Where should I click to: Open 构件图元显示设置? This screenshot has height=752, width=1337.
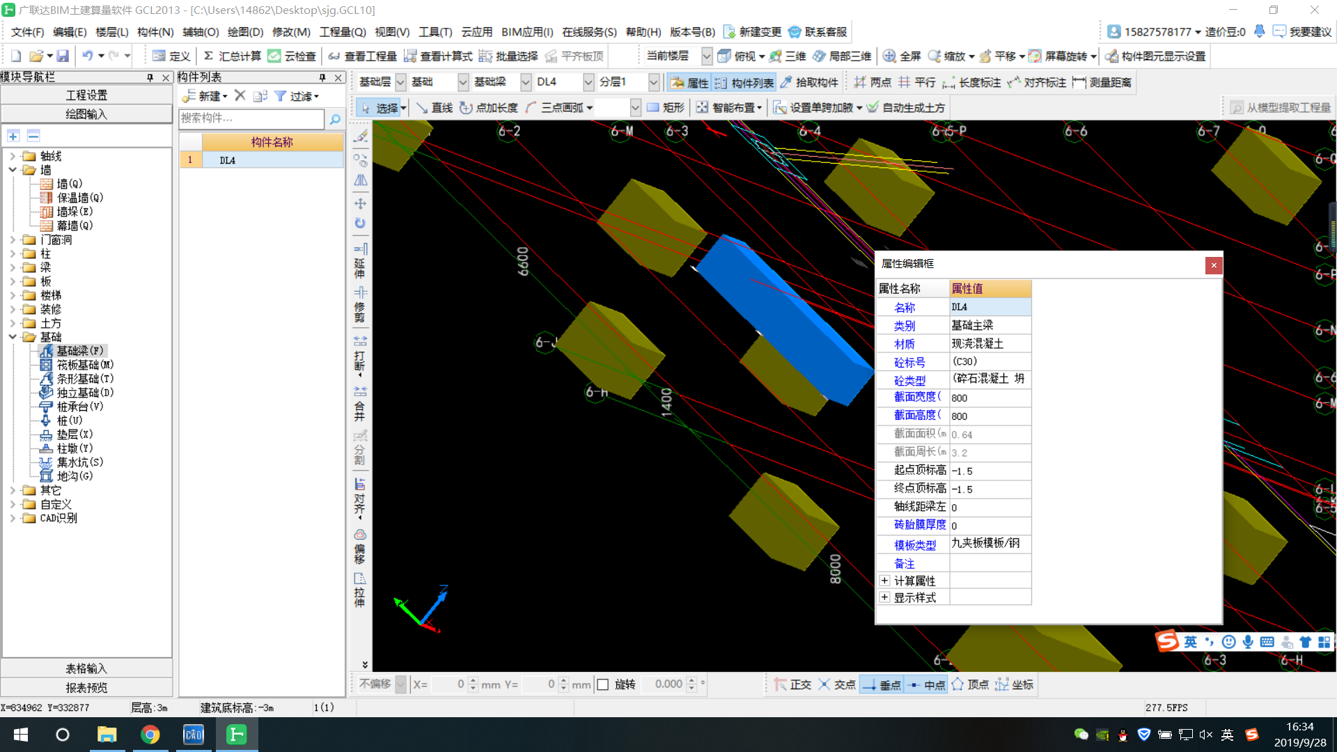pyautogui.click(x=1155, y=56)
